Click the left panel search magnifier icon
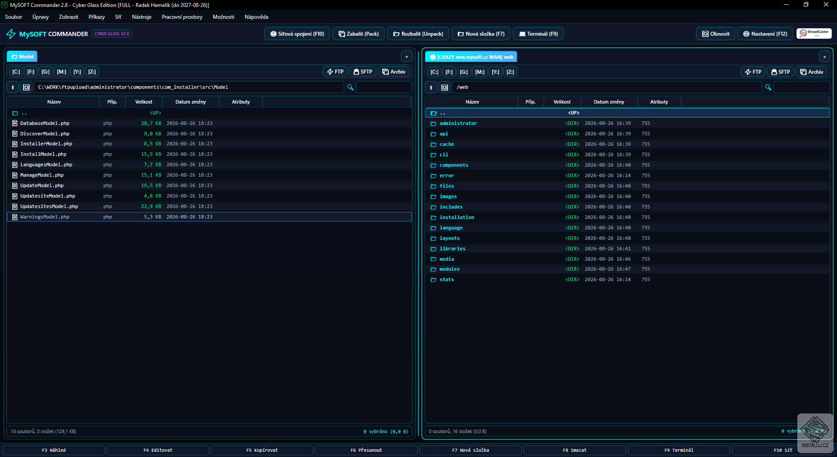The image size is (837, 457). coord(350,87)
